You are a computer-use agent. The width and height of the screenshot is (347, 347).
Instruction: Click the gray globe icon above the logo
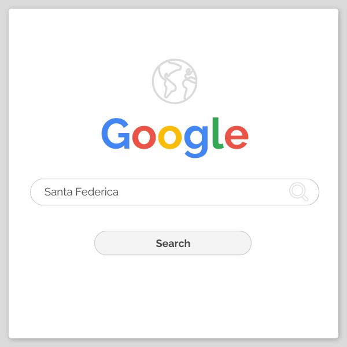click(x=175, y=81)
